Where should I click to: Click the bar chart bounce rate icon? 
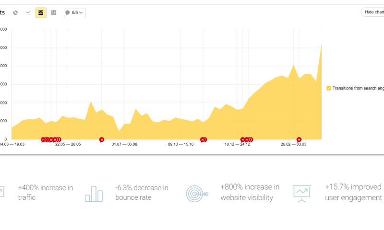coord(94,193)
